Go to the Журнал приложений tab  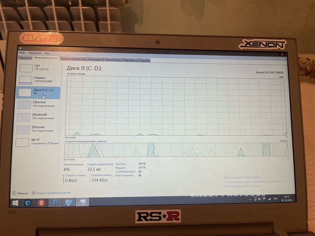tap(73, 59)
